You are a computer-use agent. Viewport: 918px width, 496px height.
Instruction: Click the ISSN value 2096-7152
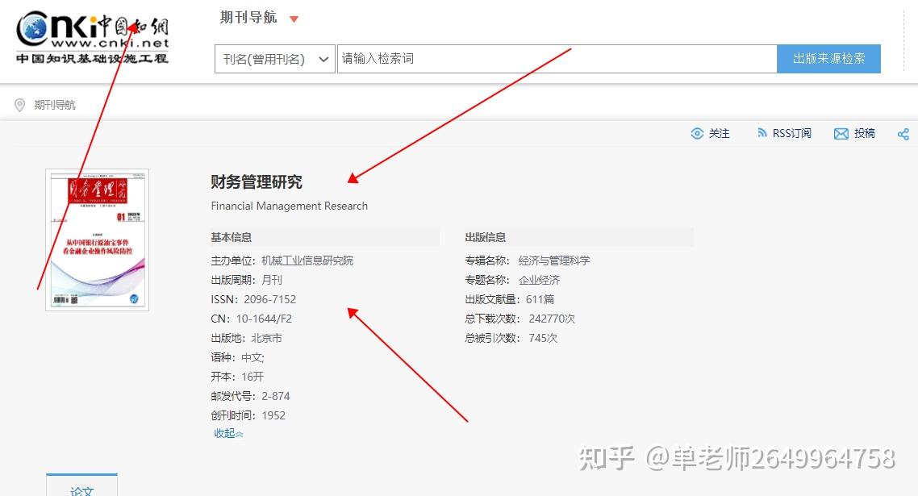click(270, 299)
